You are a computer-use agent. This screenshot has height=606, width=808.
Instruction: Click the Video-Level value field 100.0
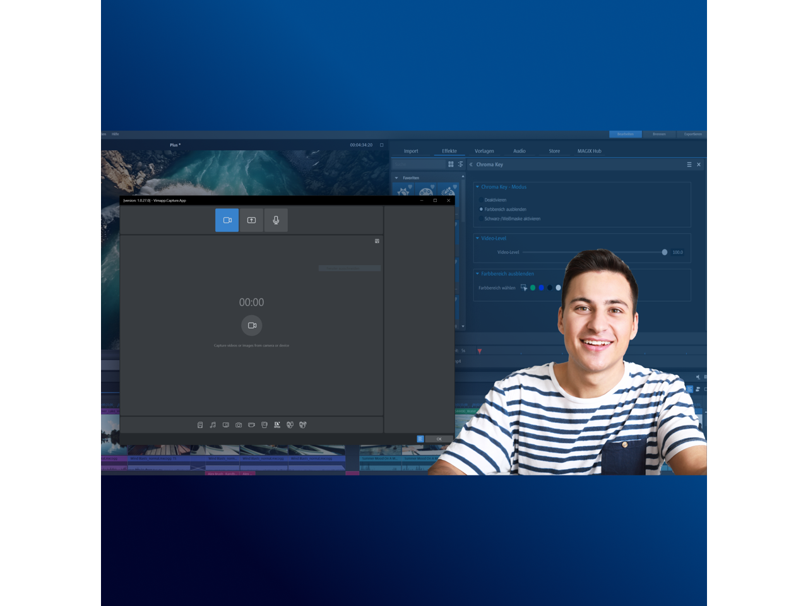pos(678,252)
